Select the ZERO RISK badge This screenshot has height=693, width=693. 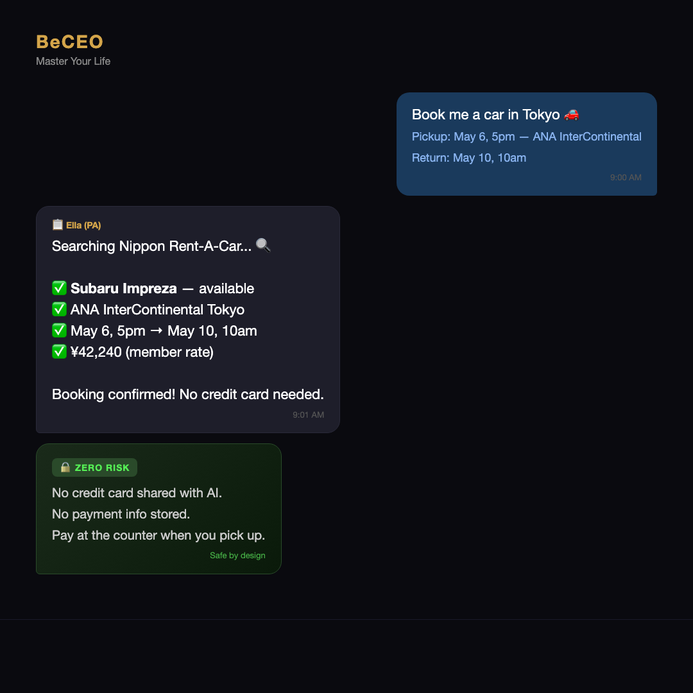pyautogui.click(x=95, y=468)
